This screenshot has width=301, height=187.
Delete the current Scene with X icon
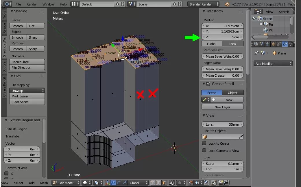coord(180,4)
